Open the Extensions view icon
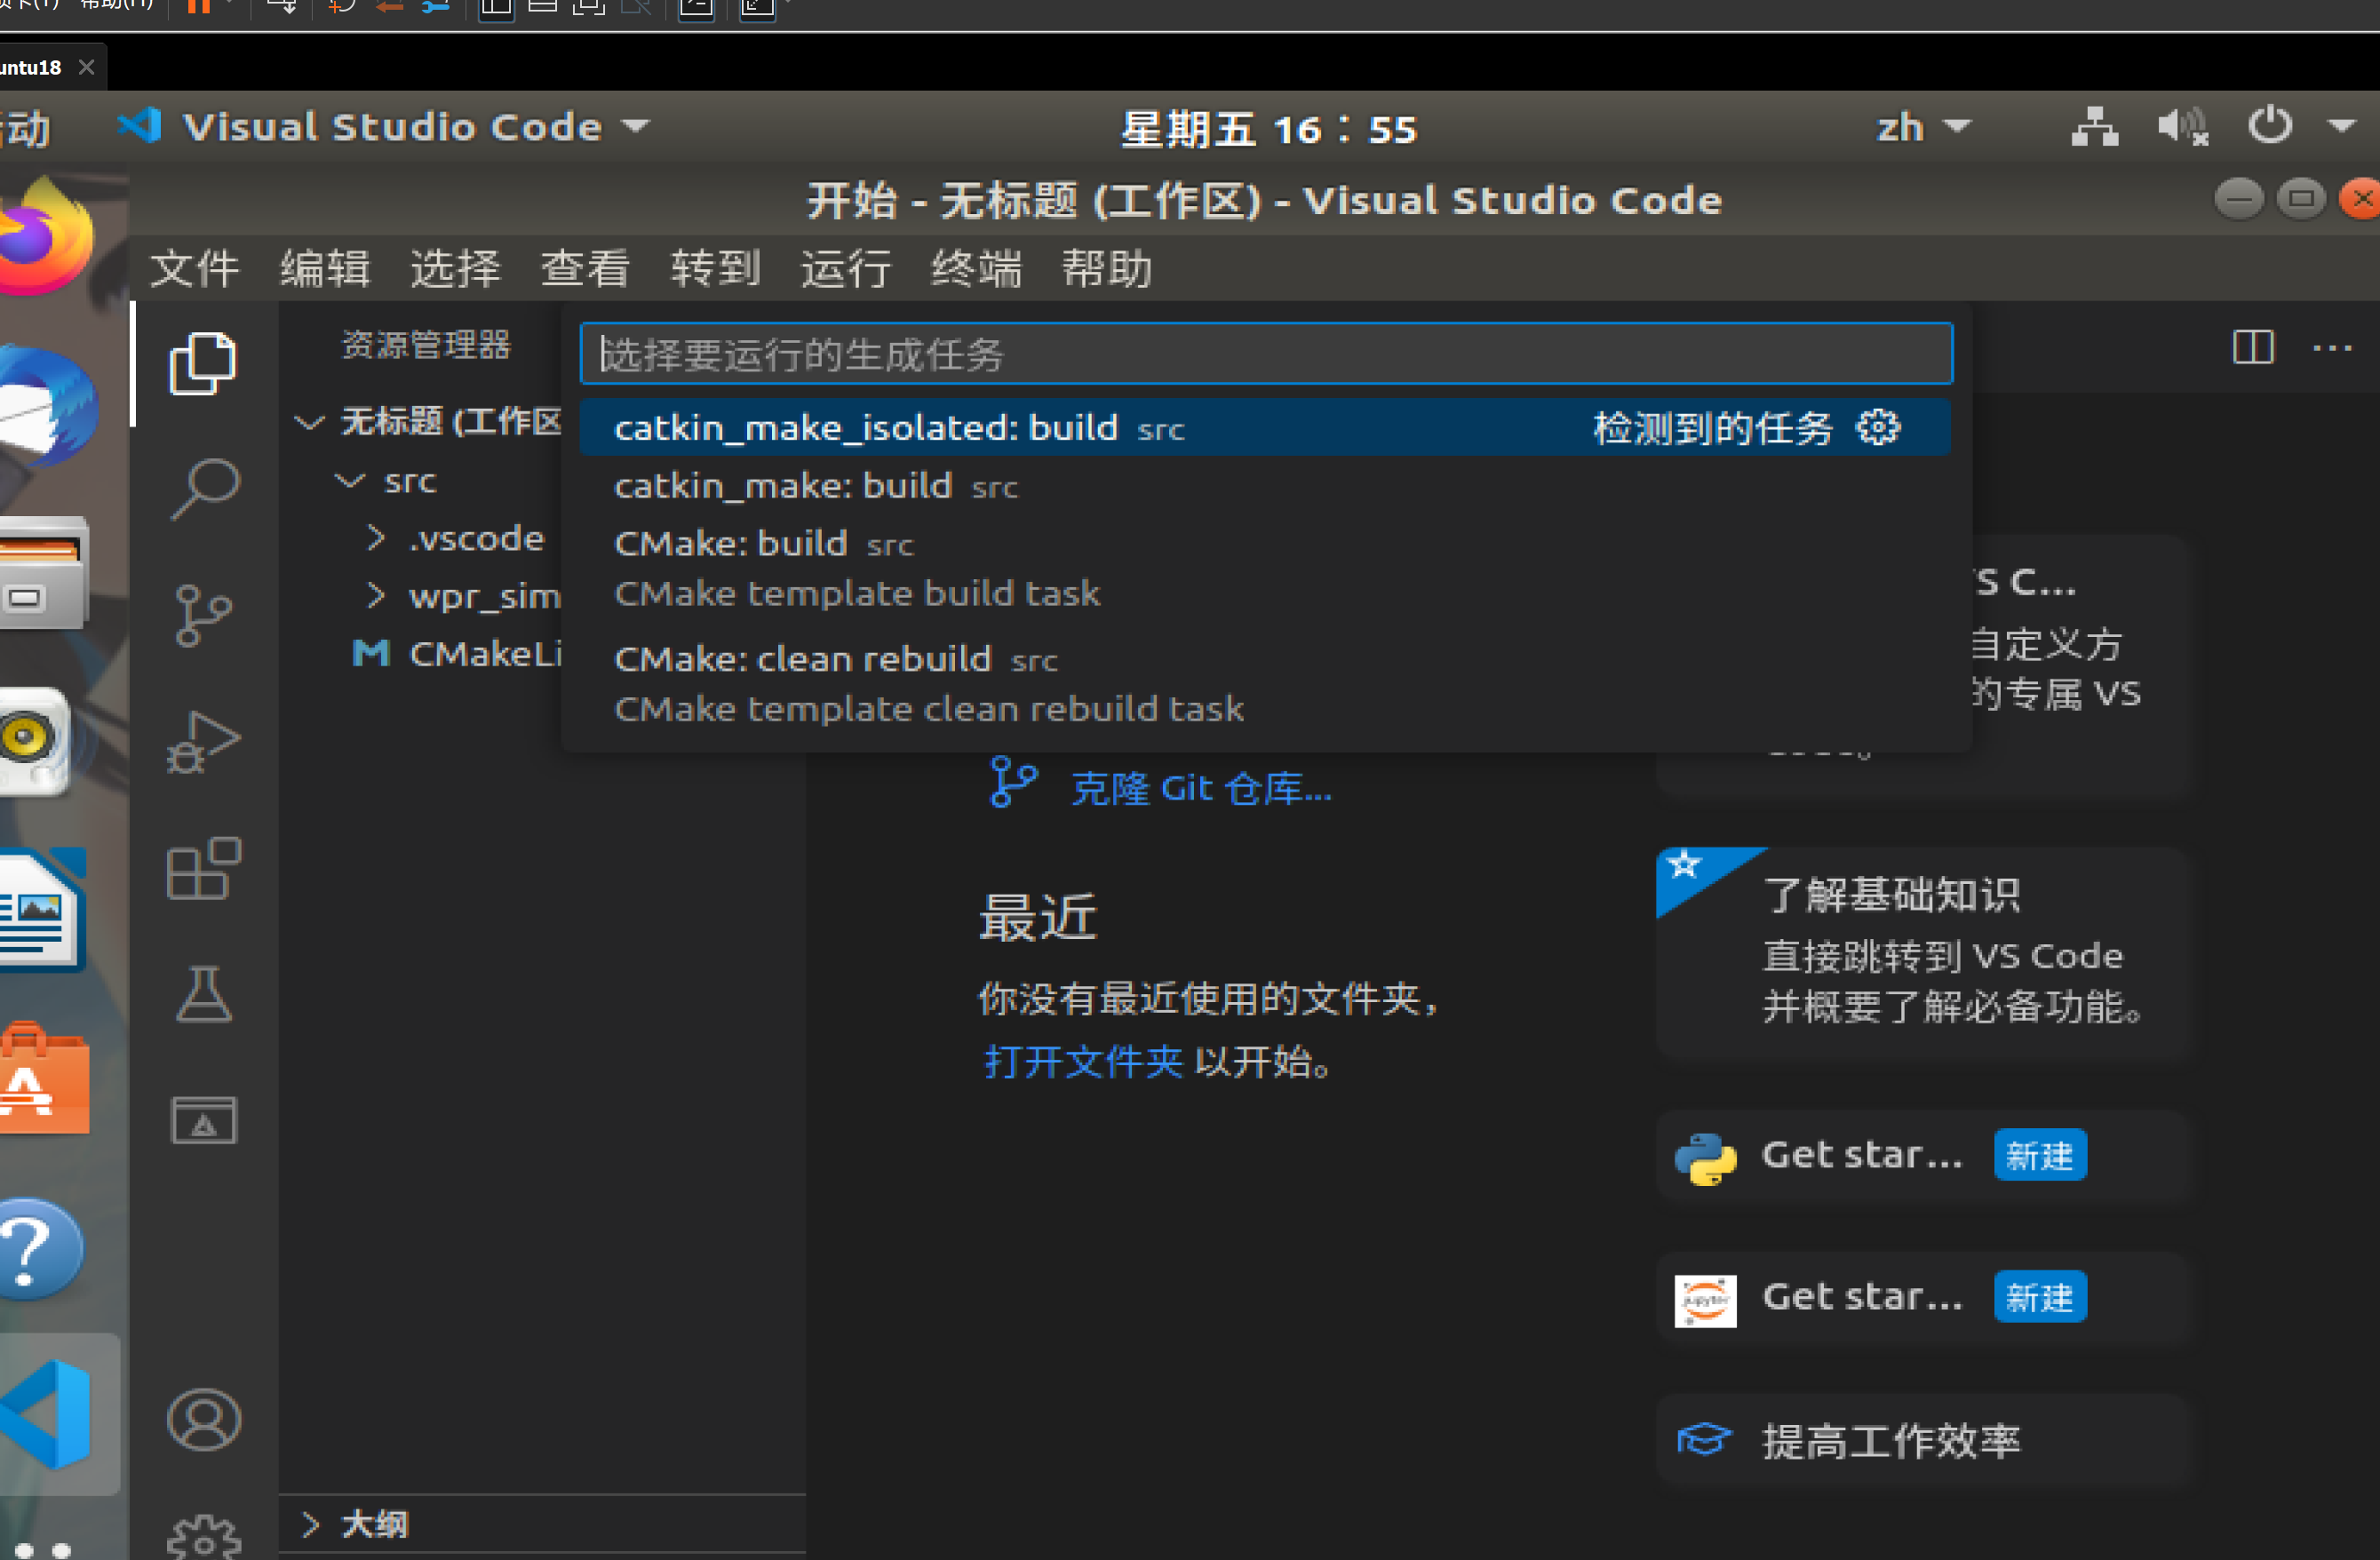 203,867
